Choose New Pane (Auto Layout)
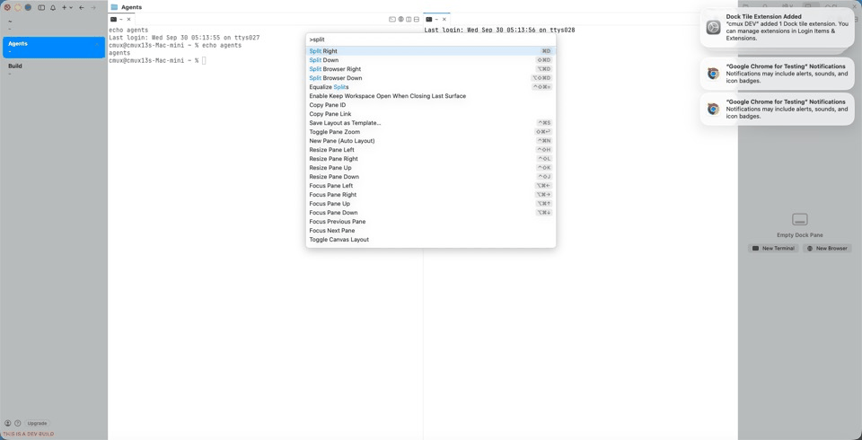862x440 pixels. [430, 141]
